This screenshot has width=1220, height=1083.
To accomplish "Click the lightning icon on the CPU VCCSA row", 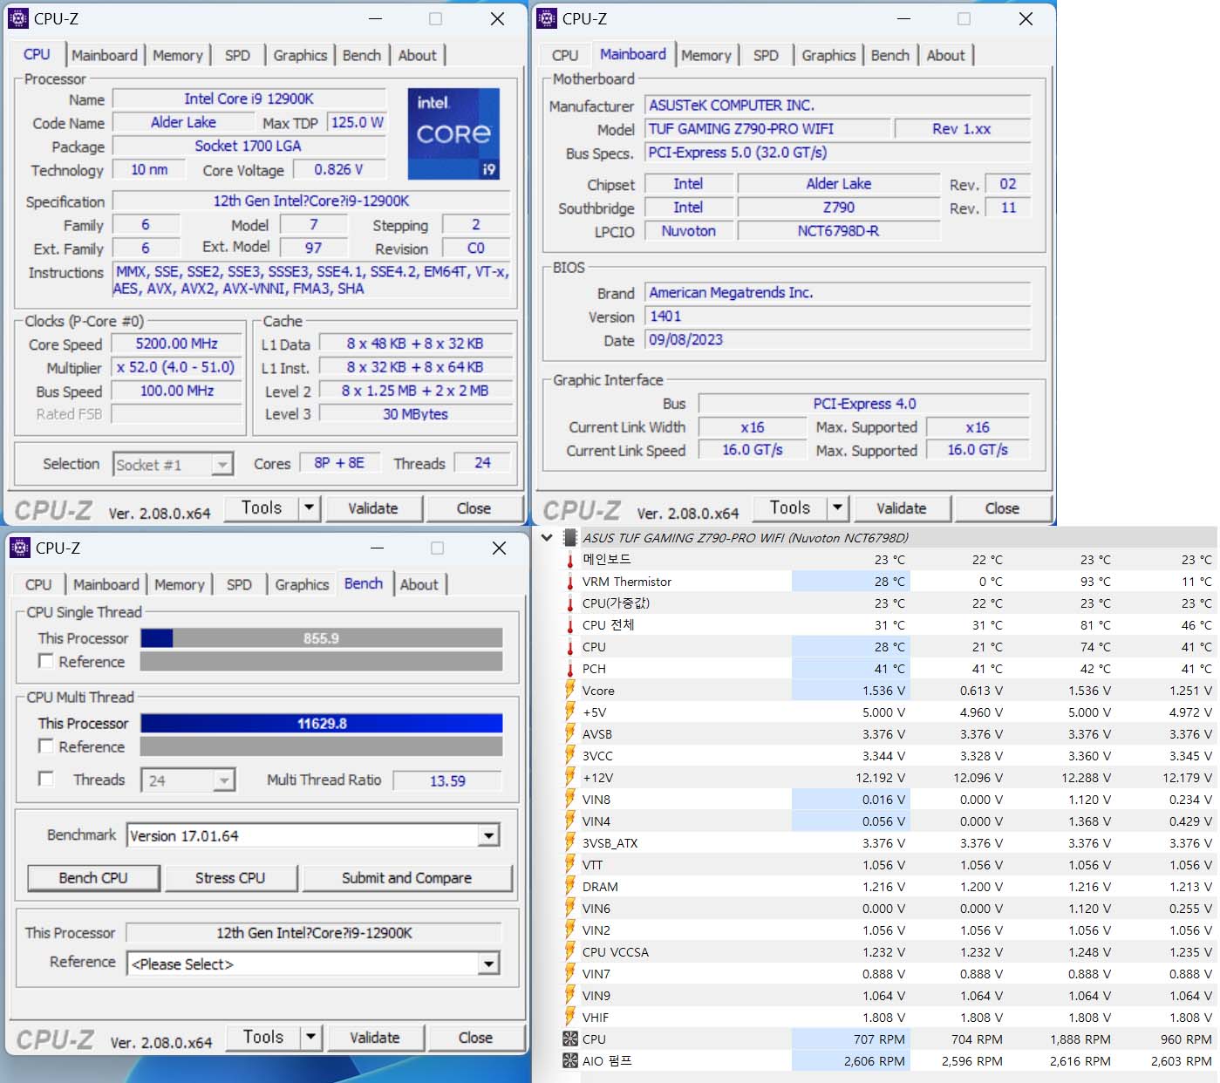I will pyautogui.click(x=570, y=951).
